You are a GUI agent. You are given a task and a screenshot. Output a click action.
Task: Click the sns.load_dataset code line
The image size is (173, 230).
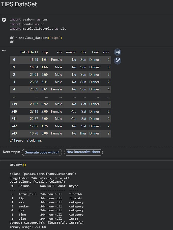(x=36, y=38)
